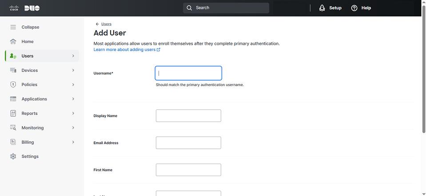
Task: Expand the Applications menu chevron
Action: (73, 99)
